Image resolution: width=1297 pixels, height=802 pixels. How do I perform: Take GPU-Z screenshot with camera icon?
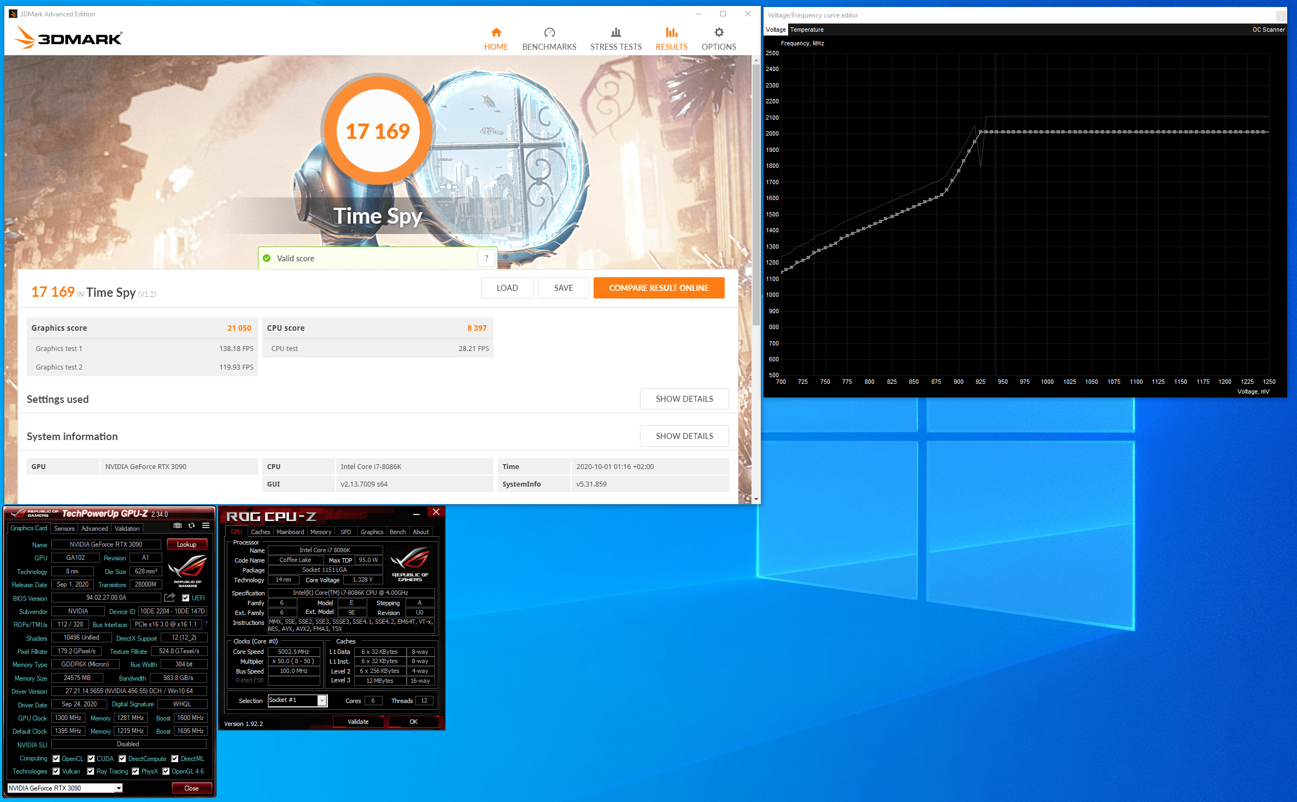click(x=177, y=525)
